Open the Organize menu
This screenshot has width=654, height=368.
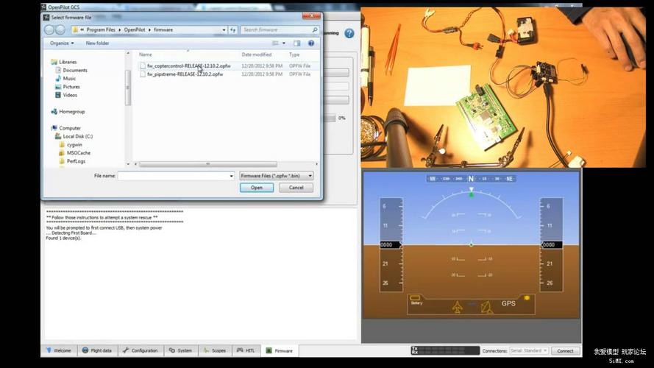tap(62, 43)
